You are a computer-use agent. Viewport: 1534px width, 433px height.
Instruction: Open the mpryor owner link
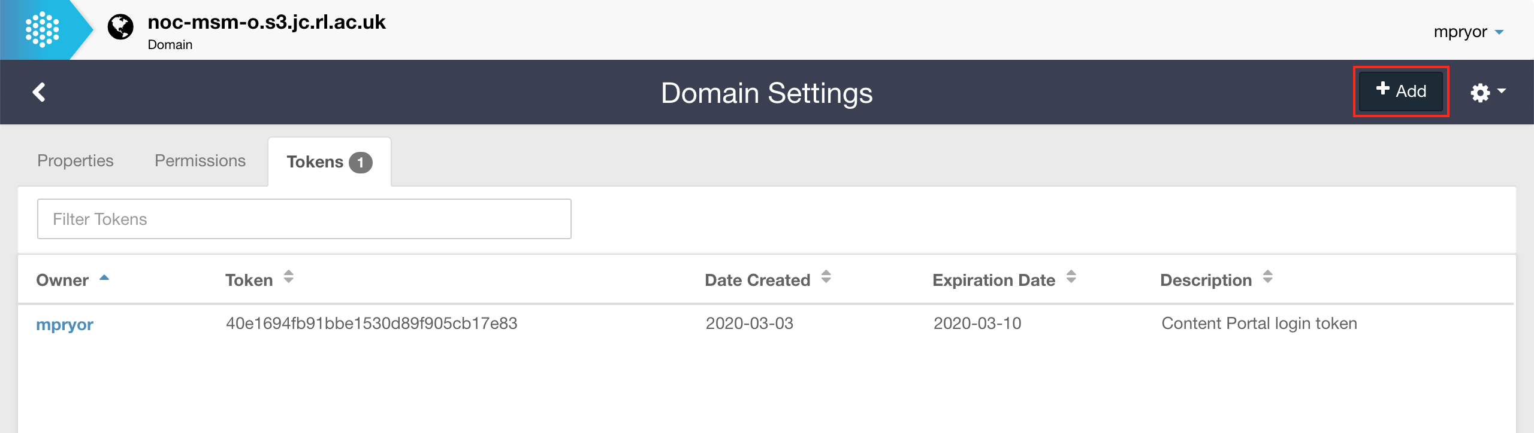click(65, 324)
